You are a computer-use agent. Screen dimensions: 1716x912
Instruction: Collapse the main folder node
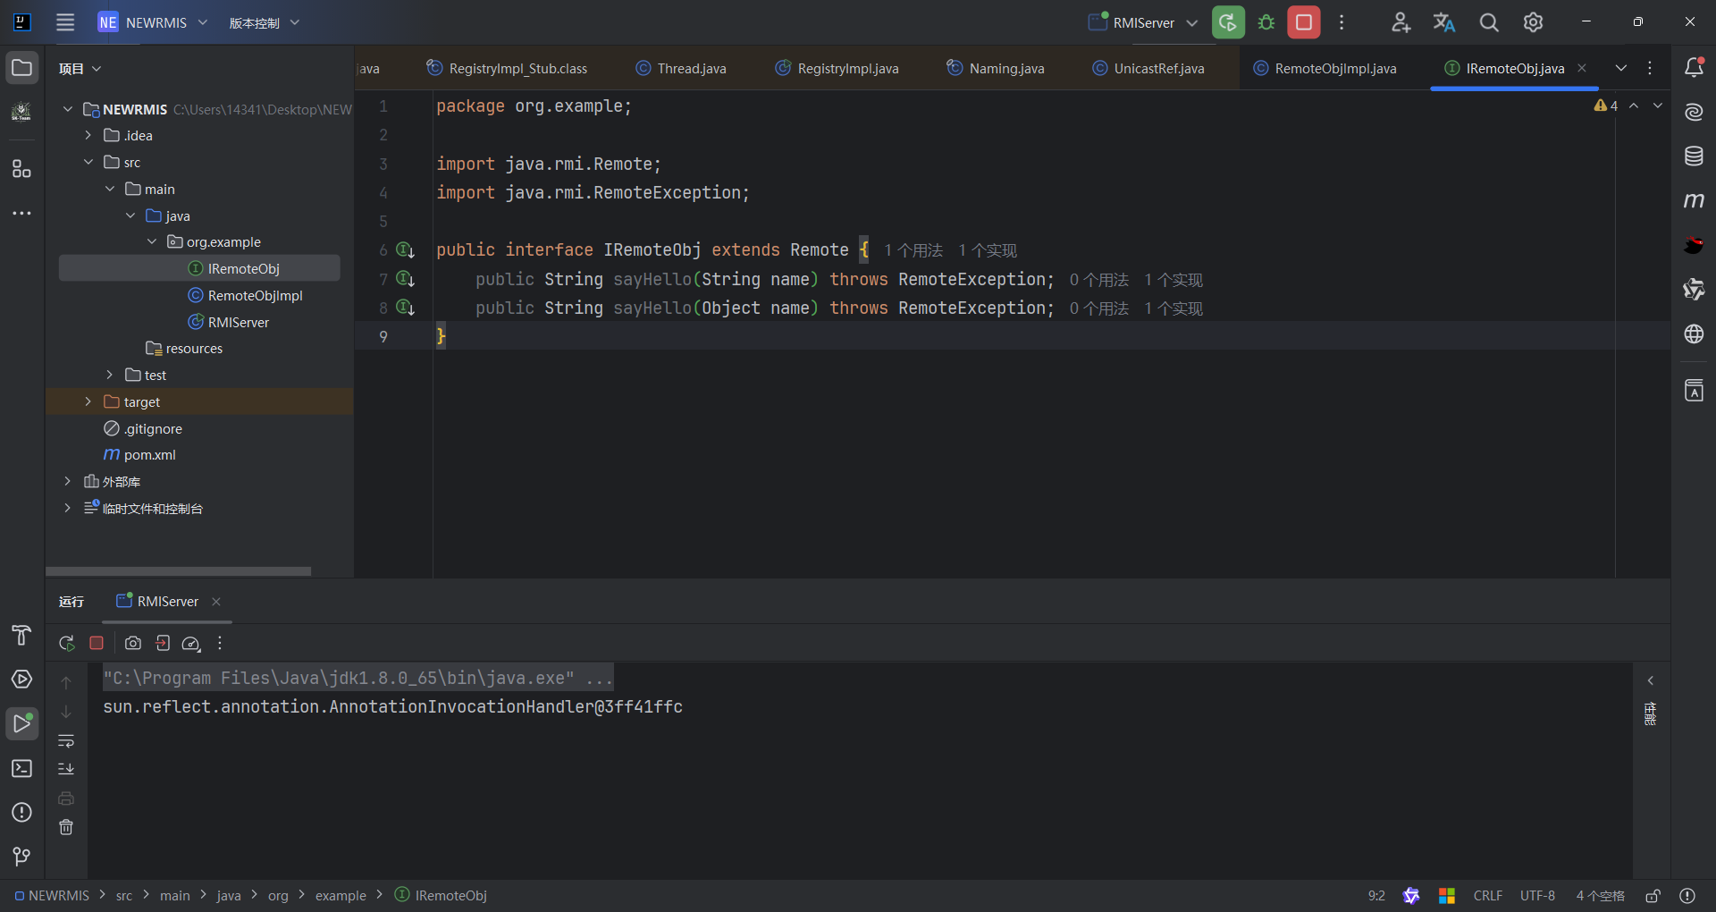[109, 189]
